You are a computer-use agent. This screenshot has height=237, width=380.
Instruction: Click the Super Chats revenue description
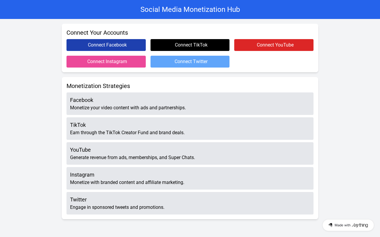(x=132, y=157)
